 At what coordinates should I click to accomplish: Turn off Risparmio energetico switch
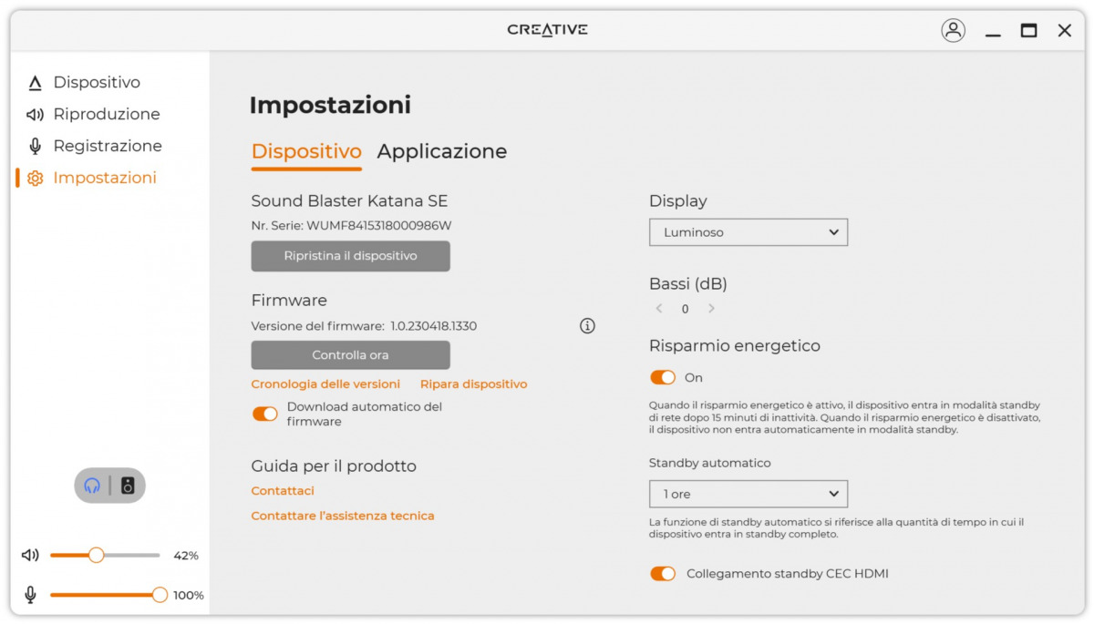pyautogui.click(x=663, y=377)
